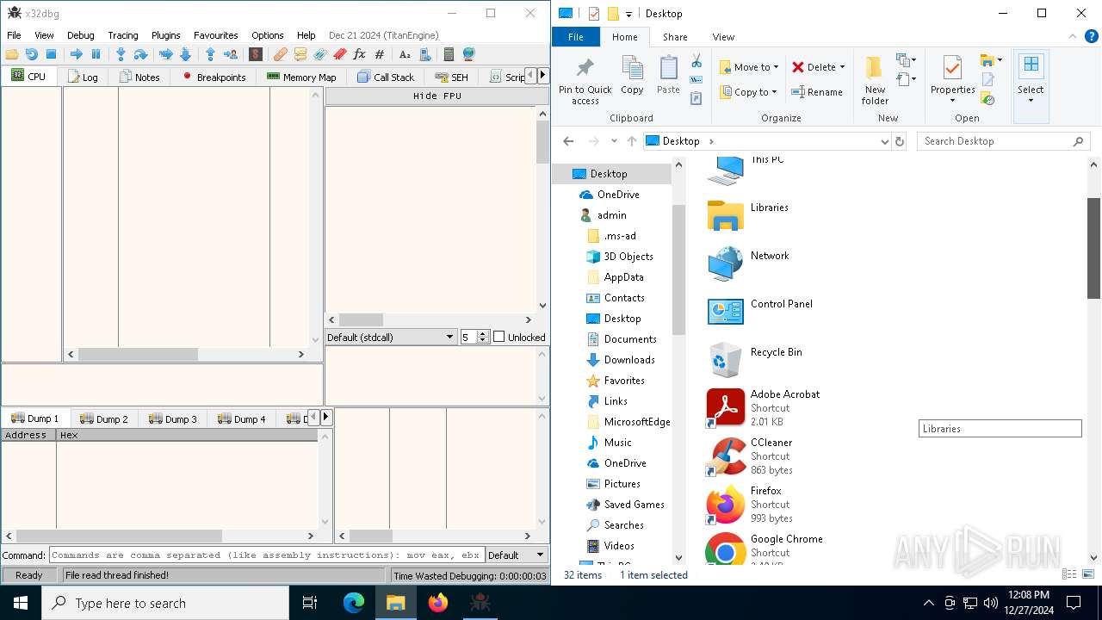Open the Share ribbon tab in Explorer
The image size is (1102, 620).
coord(675,37)
